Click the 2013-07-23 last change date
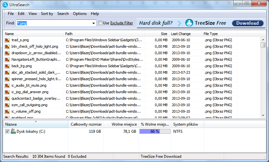Viewport: 269px width, 162px height. pos(181,72)
